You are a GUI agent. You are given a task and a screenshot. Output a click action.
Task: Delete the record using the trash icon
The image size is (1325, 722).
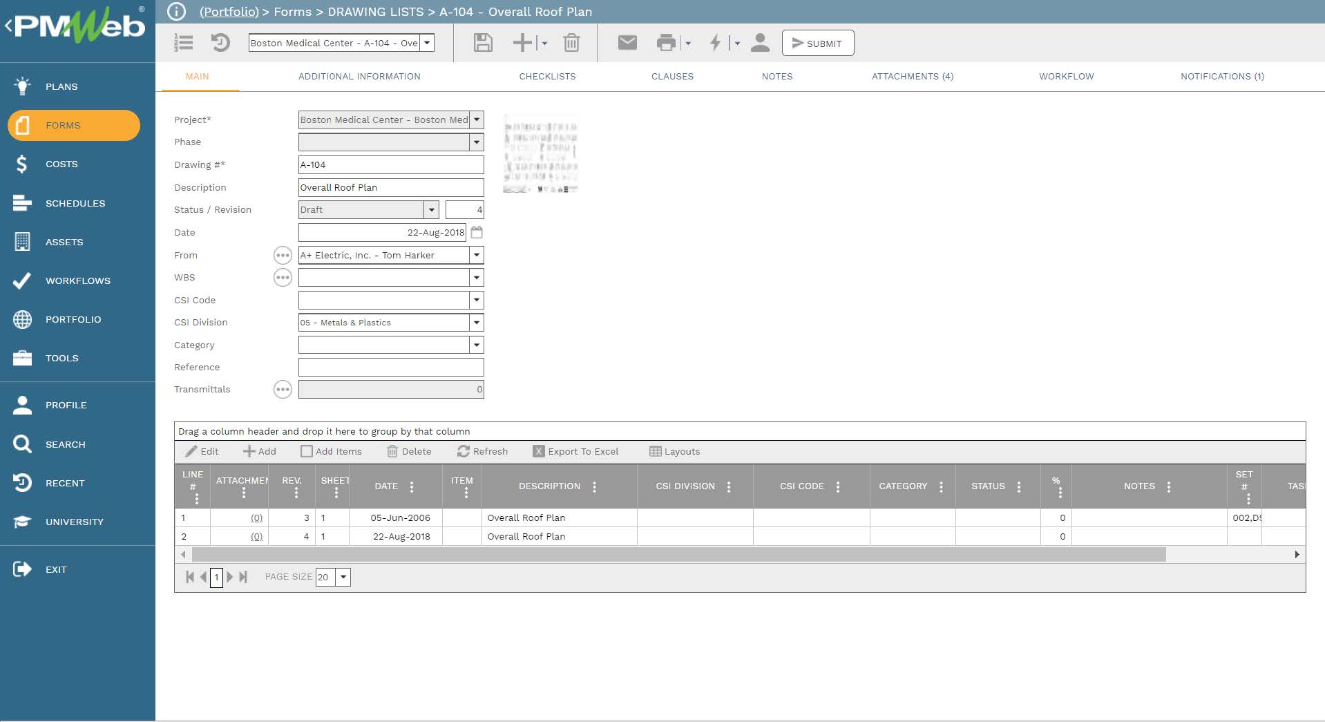click(x=571, y=43)
